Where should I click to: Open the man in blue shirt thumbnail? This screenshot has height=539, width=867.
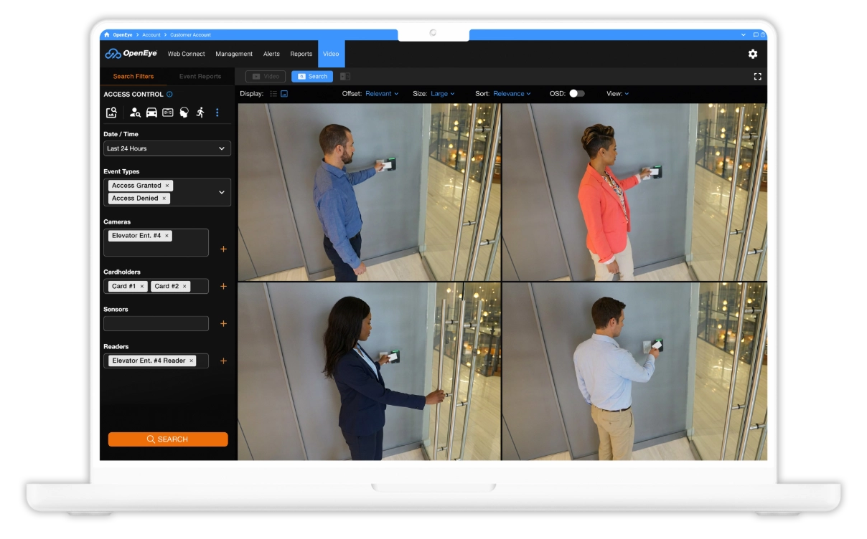369,191
